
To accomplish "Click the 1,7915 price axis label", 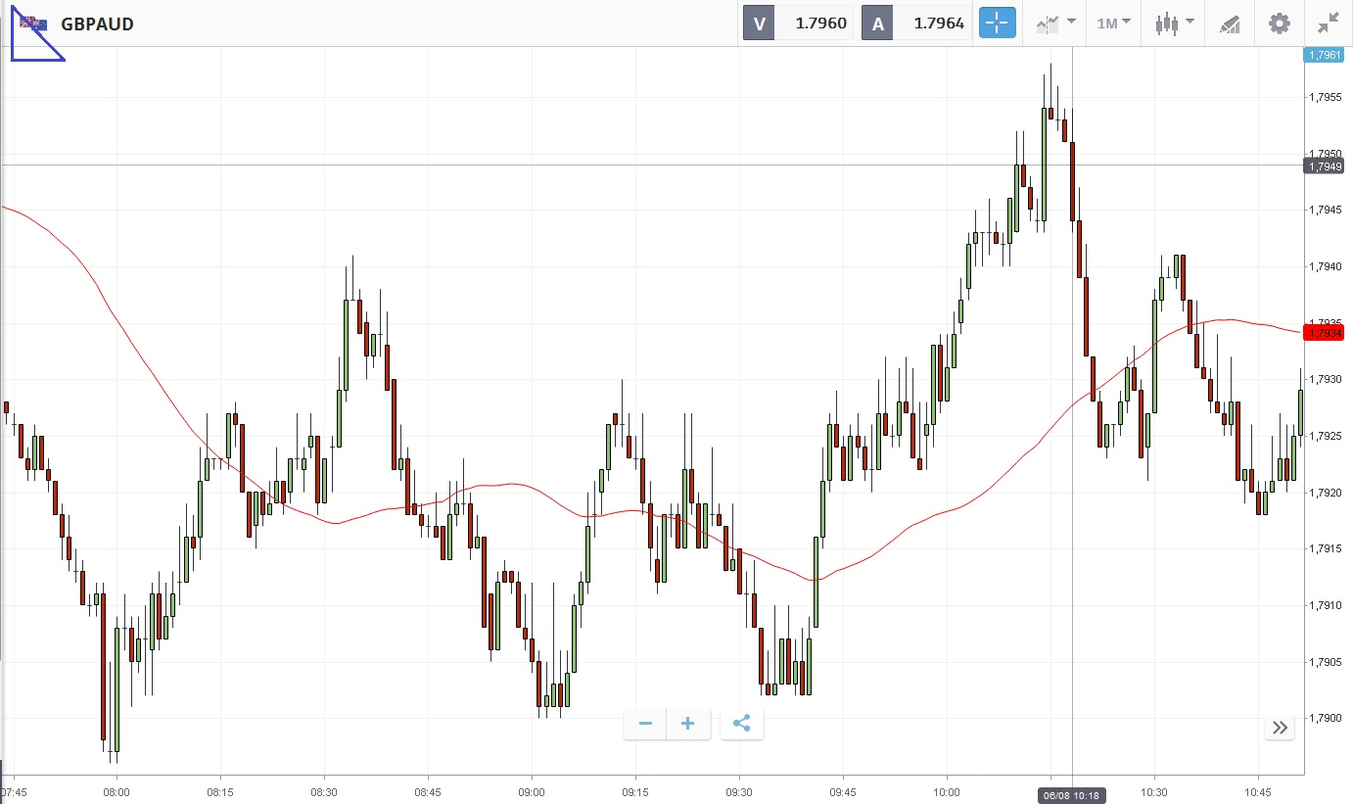I will click(1325, 548).
